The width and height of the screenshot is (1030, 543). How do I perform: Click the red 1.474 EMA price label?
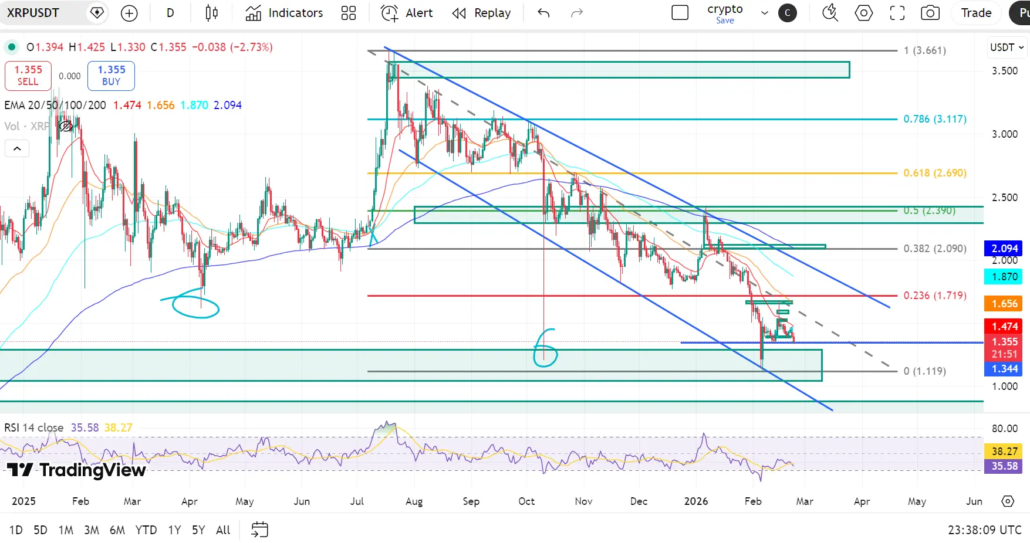pos(1004,327)
